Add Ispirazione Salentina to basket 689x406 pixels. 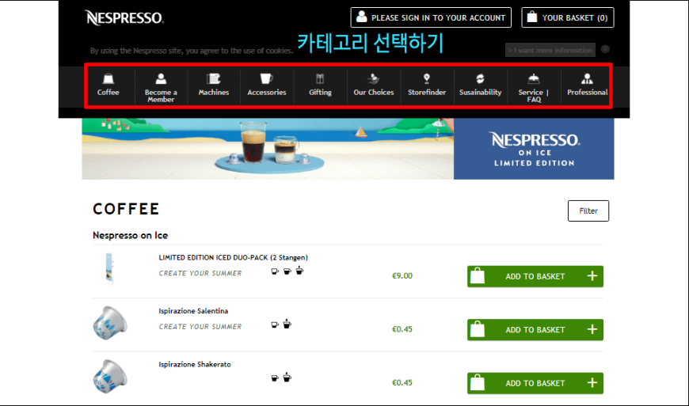[x=535, y=330]
